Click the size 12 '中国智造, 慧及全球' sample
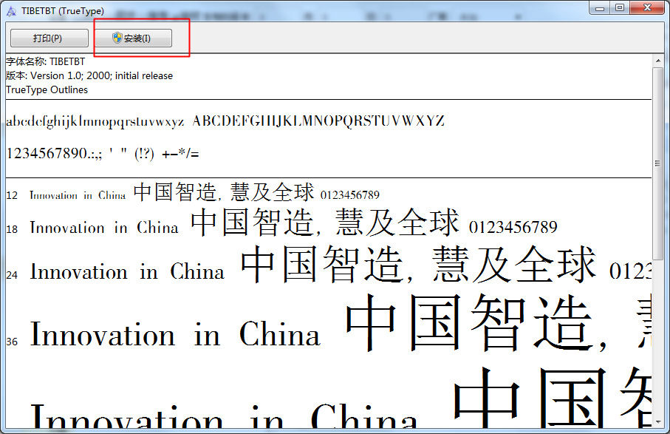This screenshot has width=670, height=434. (224, 191)
